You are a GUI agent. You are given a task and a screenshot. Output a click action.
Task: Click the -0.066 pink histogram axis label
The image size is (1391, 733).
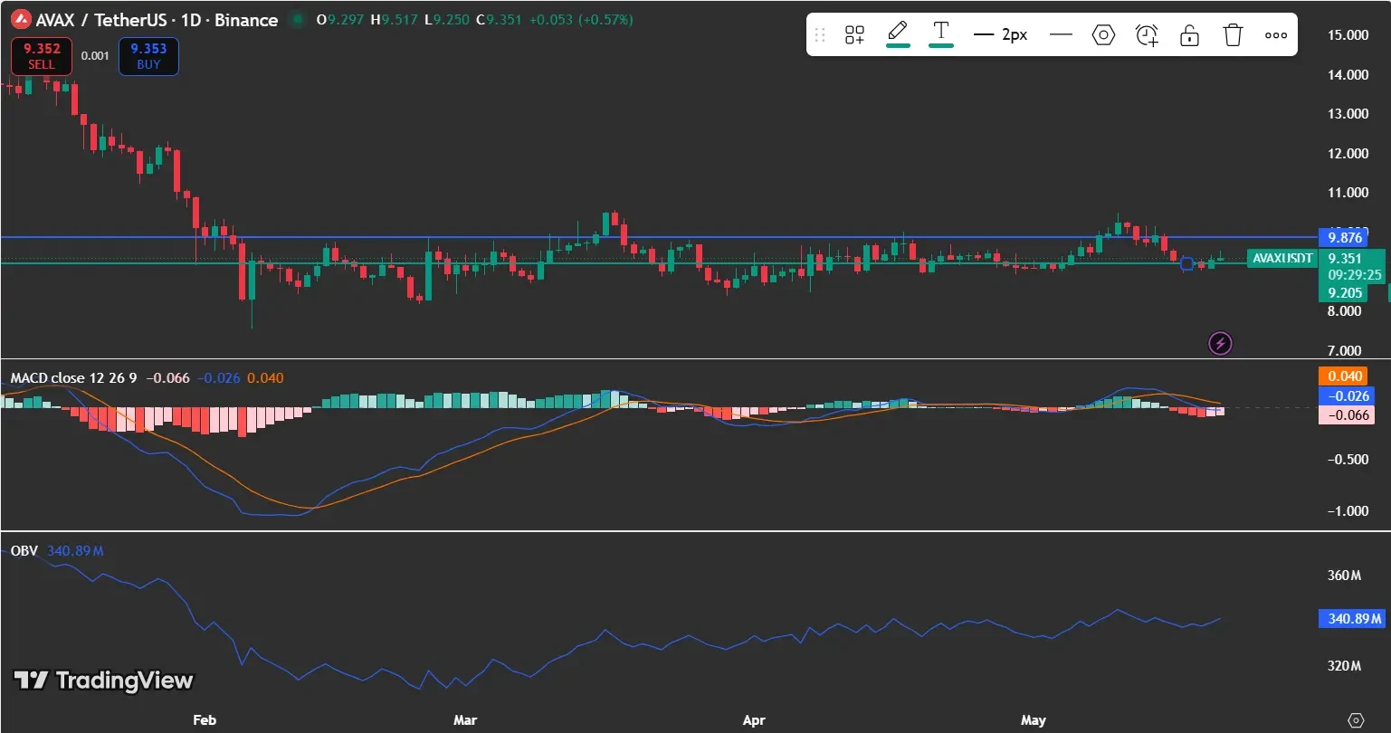tap(1347, 414)
